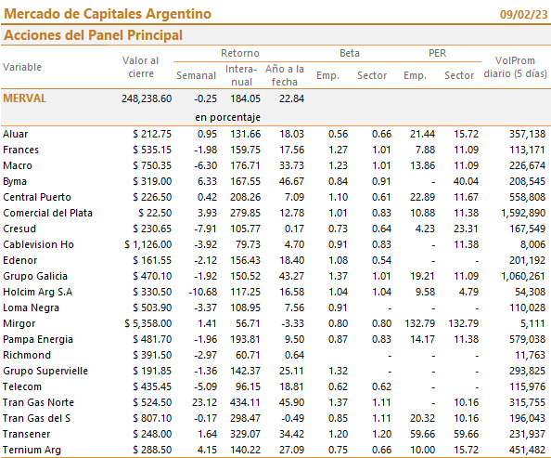Click the MERVAL index row label
This screenshot has width=551, height=458.
coord(24,98)
